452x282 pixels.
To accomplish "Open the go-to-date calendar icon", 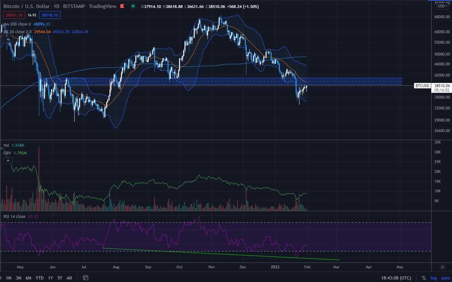I will pos(86,278).
